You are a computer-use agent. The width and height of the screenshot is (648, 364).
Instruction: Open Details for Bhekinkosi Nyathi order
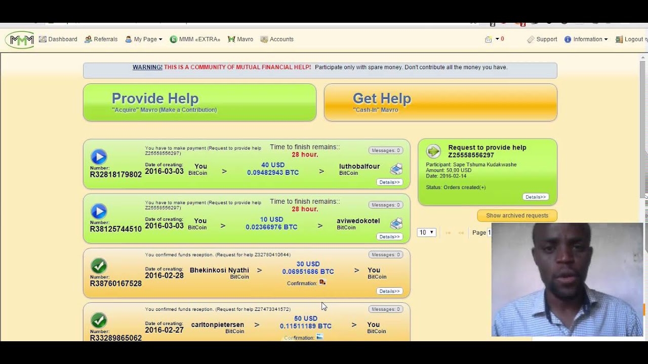click(389, 291)
